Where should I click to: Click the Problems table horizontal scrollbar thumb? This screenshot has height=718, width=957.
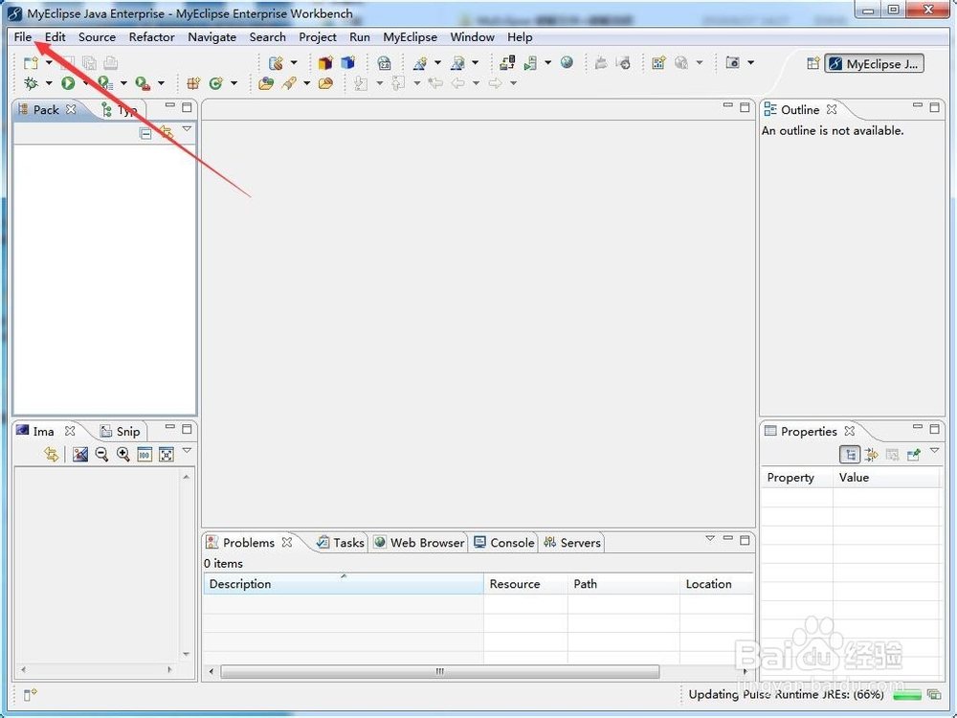pyautogui.click(x=440, y=672)
